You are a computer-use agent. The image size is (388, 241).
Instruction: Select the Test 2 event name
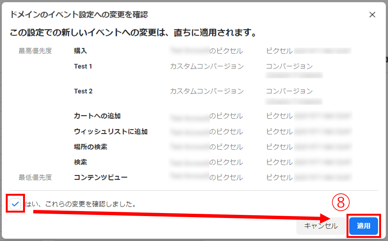[x=83, y=91]
